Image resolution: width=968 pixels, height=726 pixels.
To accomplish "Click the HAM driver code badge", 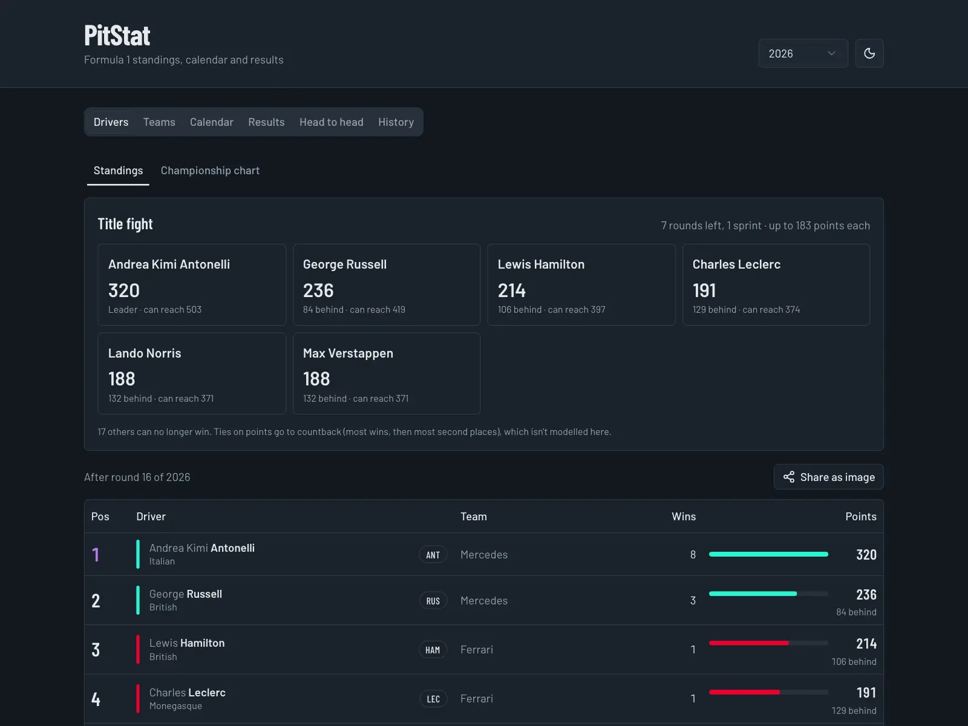I will click(433, 650).
